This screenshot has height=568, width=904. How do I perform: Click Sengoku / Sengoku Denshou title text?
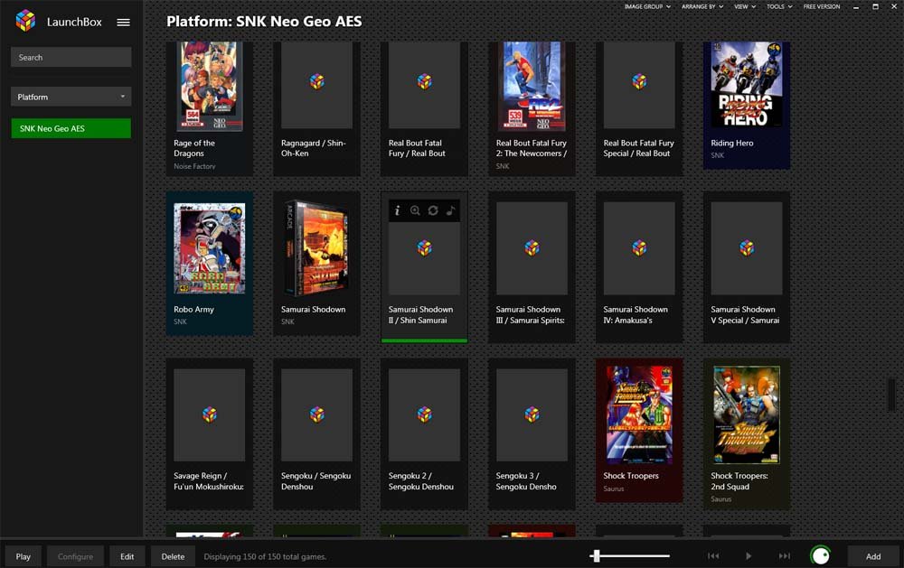pyautogui.click(x=315, y=481)
